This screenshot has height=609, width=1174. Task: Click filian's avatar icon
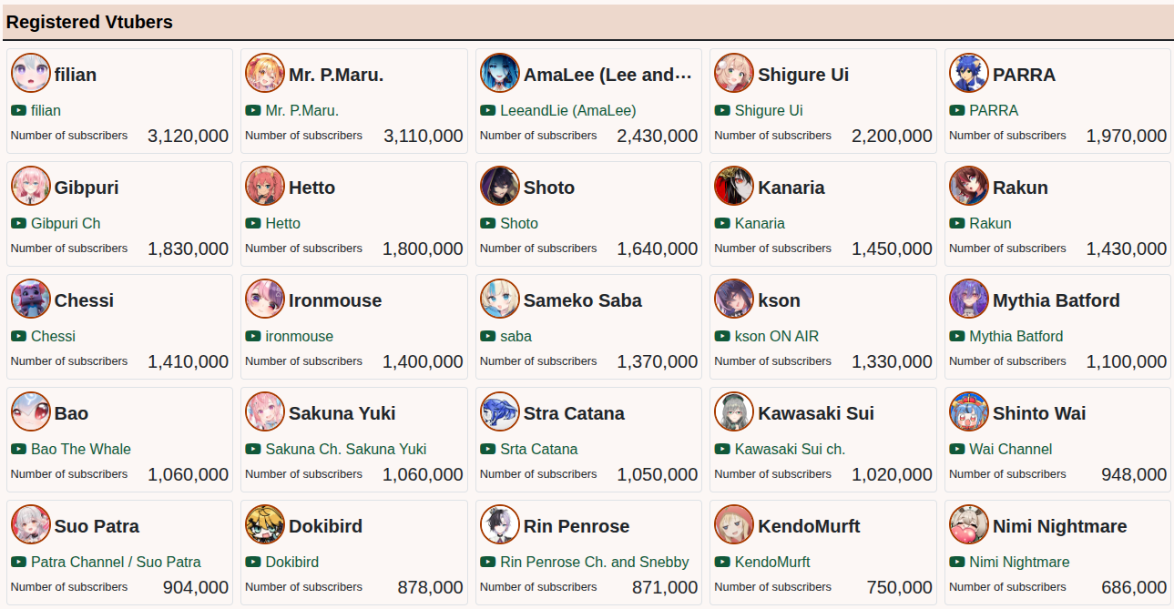(31, 74)
